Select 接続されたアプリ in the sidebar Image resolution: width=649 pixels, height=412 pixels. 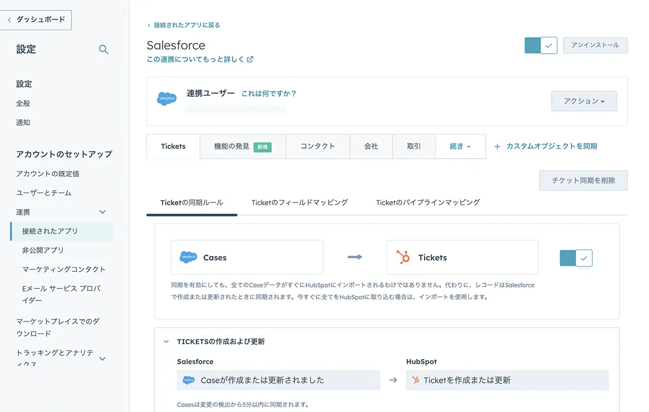(61, 231)
